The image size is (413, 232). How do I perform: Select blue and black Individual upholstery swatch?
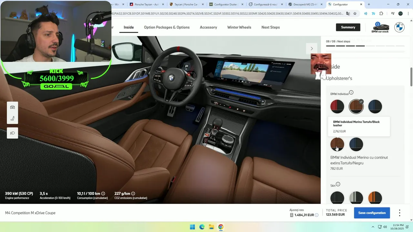(375, 107)
